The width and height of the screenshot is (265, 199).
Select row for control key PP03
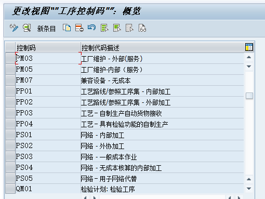tap(10, 113)
